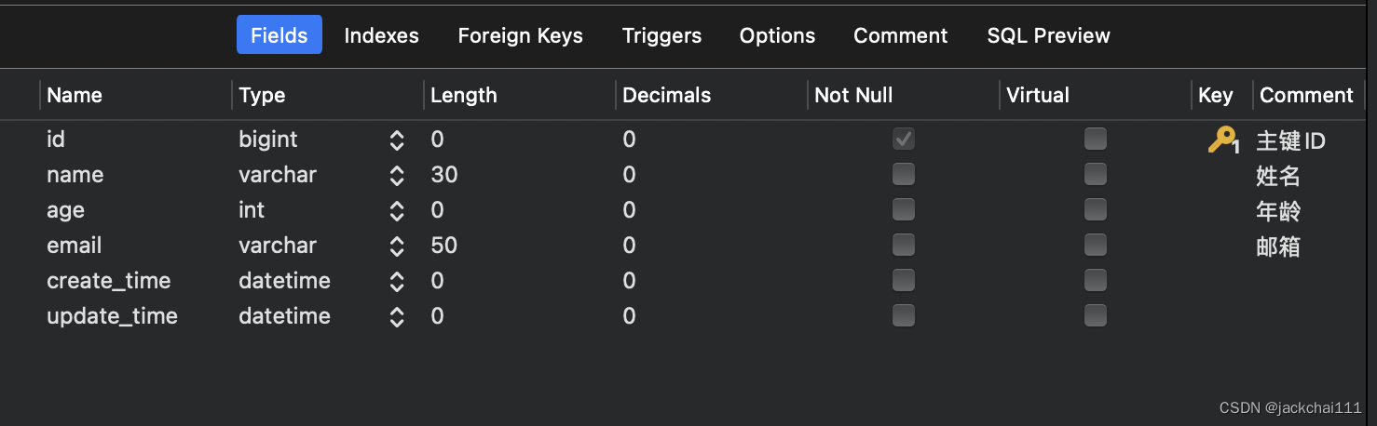Image resolution: width=1377 pixels, height=426 pixels.
Task: Toggle Not Null checkbox for email field
Action: coord(903,246)
